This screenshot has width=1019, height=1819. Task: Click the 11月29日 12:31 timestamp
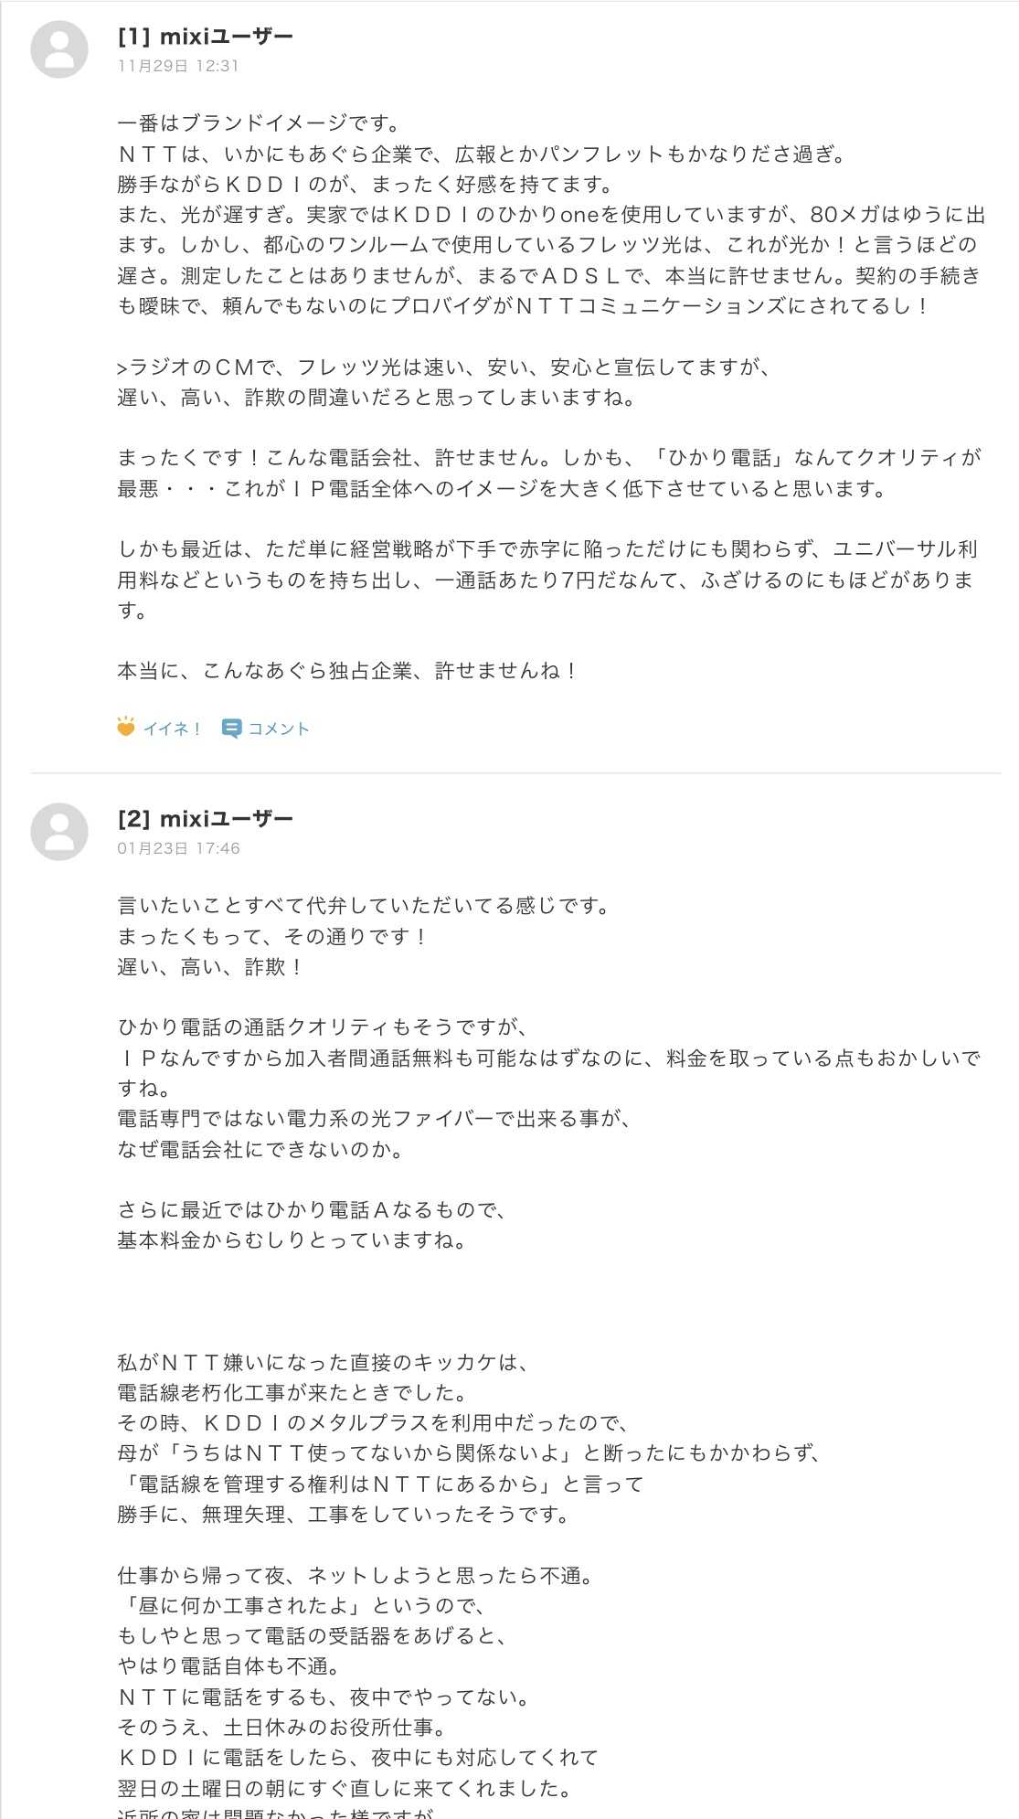point(178,66)
